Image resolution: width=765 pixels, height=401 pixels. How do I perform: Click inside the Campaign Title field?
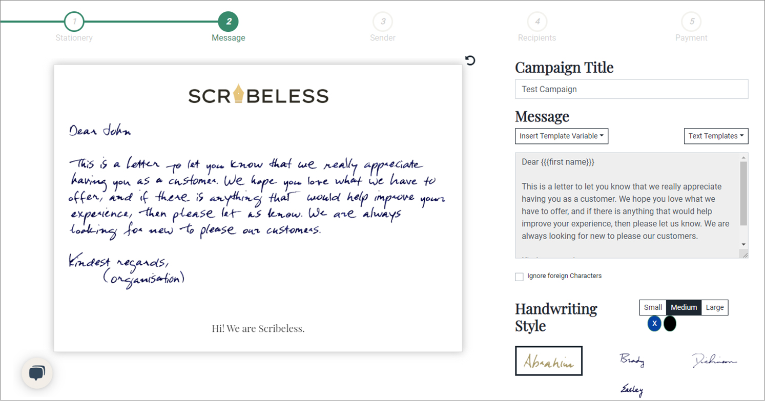[x=631, y=89]
